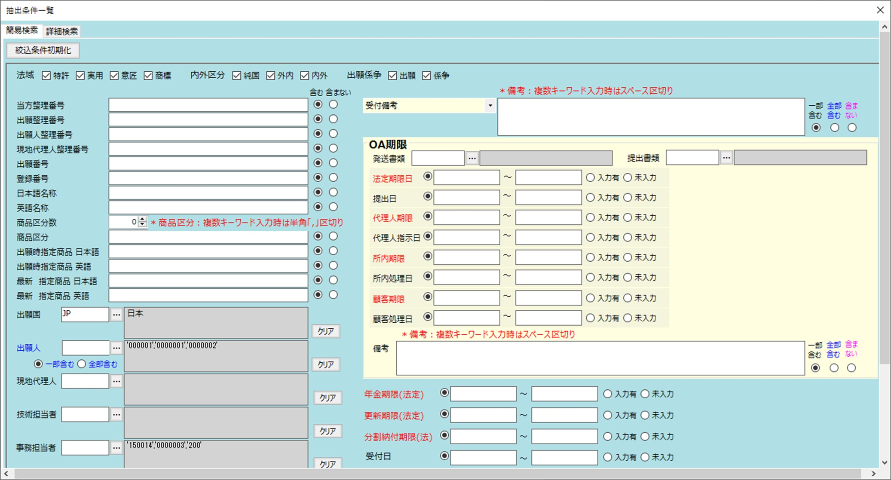Toggle the 外内 checkbox
The image size is (891, 480).
click(271, 76)
